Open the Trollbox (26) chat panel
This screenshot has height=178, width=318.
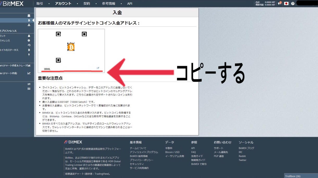(x=301, y=176)
